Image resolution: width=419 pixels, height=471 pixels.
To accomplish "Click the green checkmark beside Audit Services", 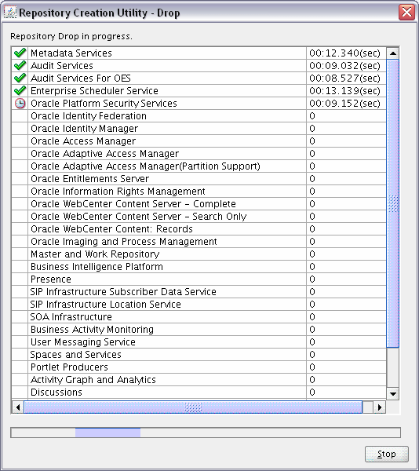I will 20,66.
